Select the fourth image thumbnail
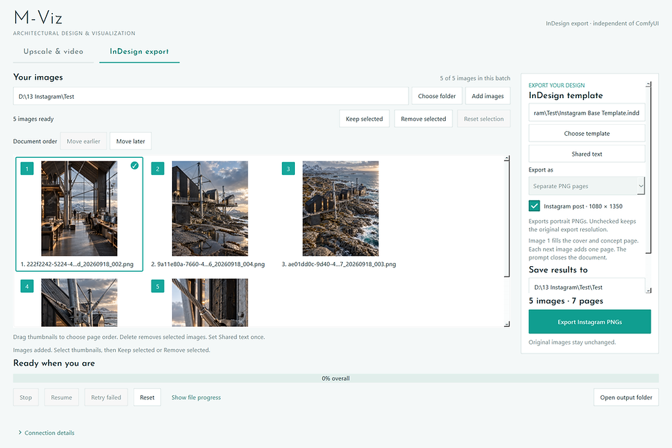Viewport: 672px width, 448px height. click(80, 302)
